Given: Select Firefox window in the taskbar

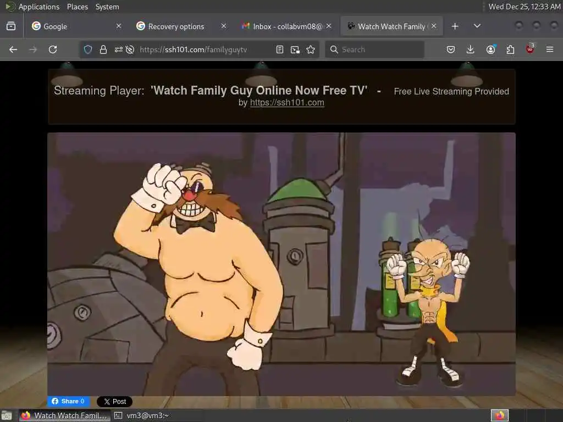Looking at the screenshot, I should (x=65, y=415).
